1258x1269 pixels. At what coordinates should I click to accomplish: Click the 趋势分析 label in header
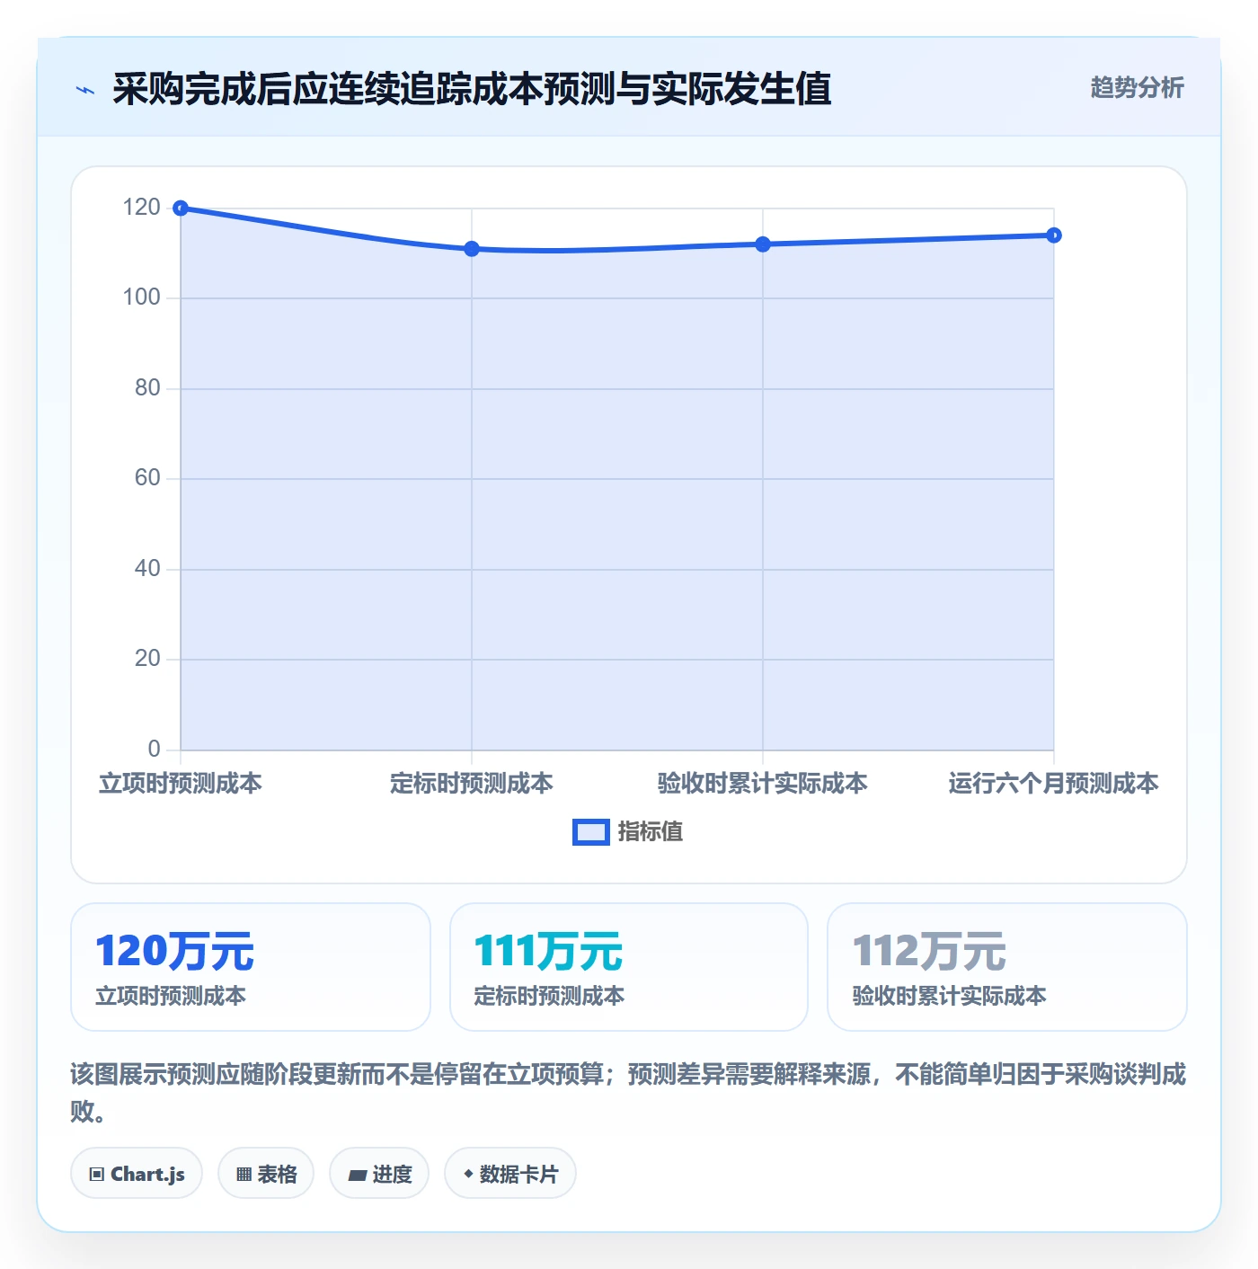pos(1137,87)
